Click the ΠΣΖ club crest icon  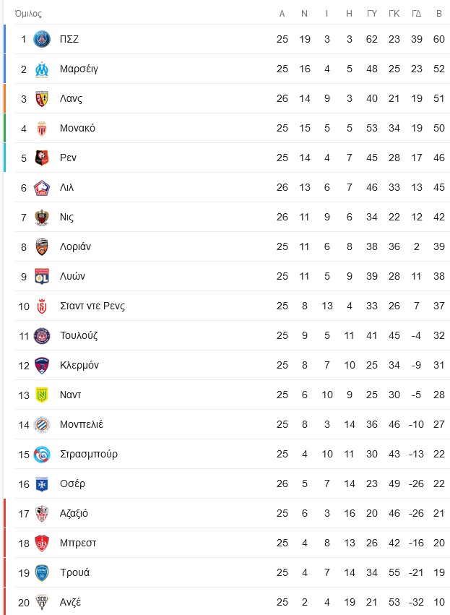click(x=42, y=39)
